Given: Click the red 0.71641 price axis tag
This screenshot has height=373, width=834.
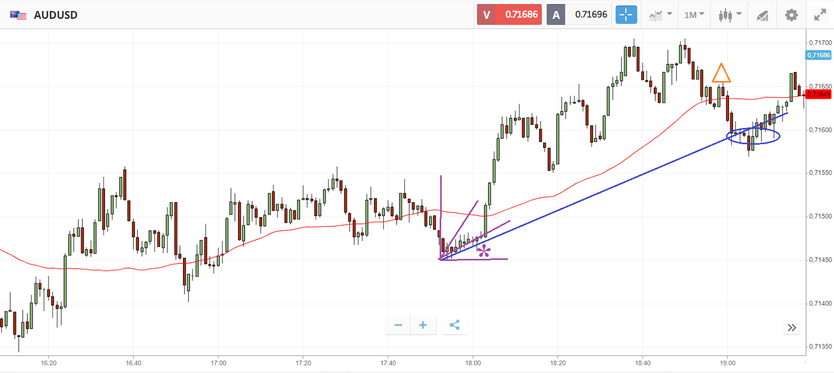Looking at the screenshot, I should click(819, 94).
